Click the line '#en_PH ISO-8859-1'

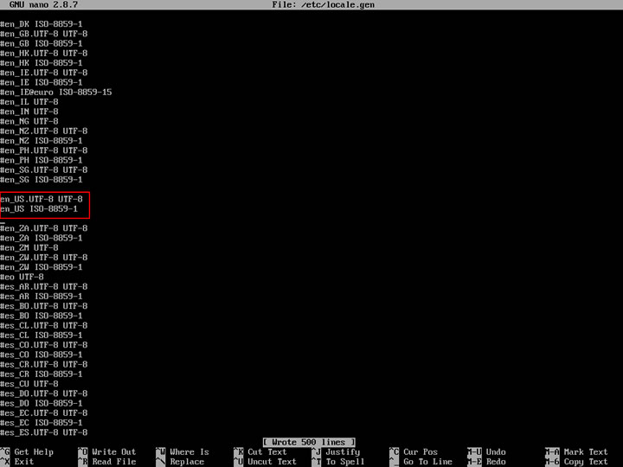pyautogui.click(x=42, y=161)
